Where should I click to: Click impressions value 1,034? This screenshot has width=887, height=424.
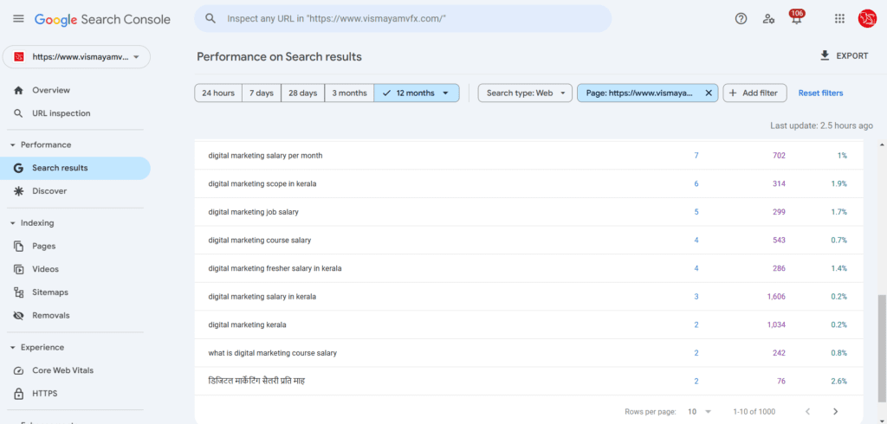click(776, 325)
